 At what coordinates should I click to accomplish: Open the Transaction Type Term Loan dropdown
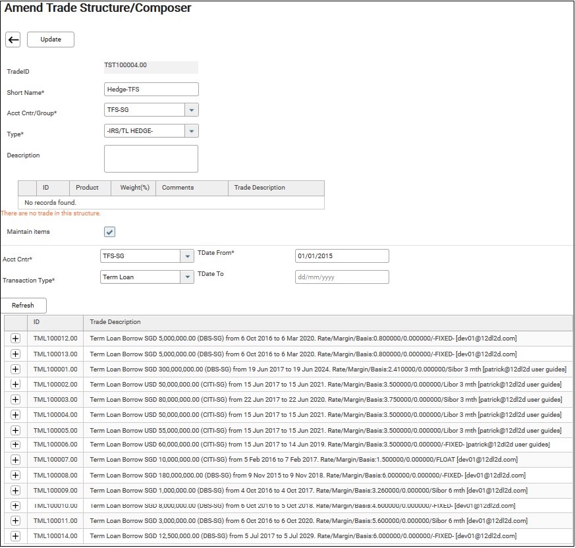(x=187, y=277)
